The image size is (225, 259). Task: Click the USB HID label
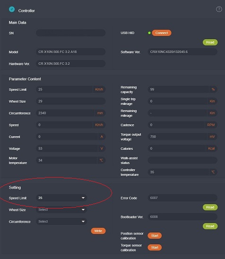(x=127, y=33)
